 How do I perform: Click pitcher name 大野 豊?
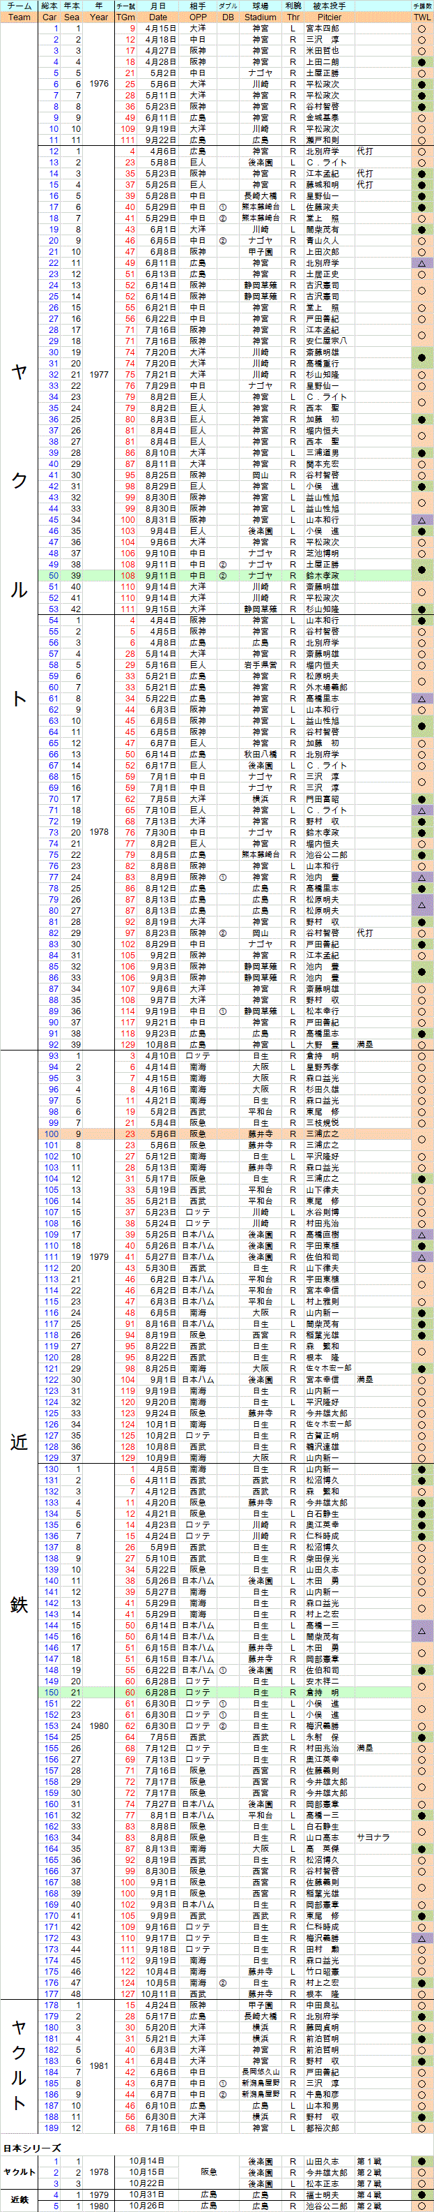point(323,1044)
